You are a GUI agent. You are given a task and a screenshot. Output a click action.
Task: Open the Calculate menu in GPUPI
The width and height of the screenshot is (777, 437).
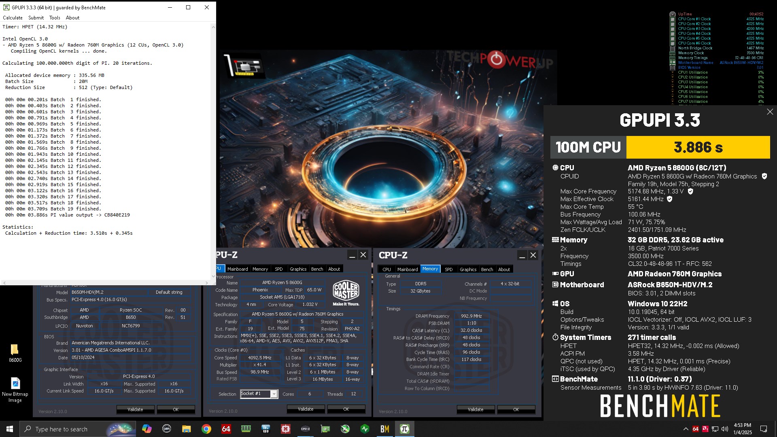pyautogui.click(x=13, y=18)
